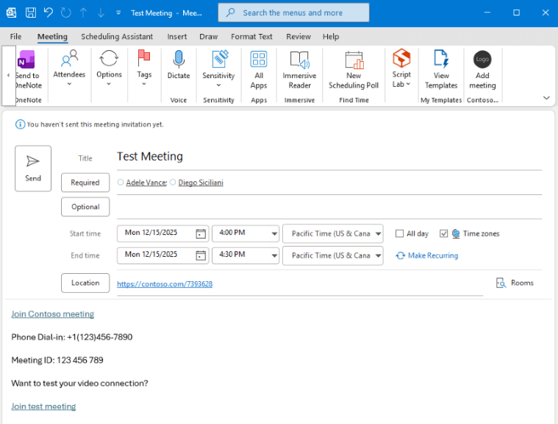Click the Phone Dial-in number text
558x424 pixels.
pos(72,337)
